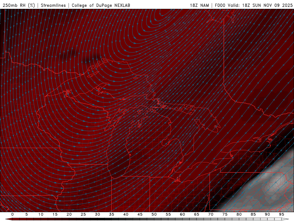The width and height of the screenshot is (294, 221).
Task: Click the "18Z SUN NOV 09 2025" valid time
Action: pos(268,5)
